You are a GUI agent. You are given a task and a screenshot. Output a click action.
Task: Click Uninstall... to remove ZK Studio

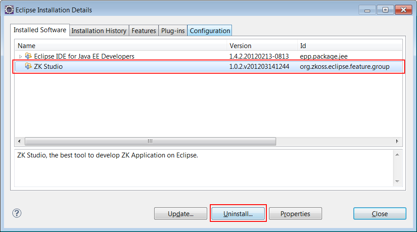(238, 214)
